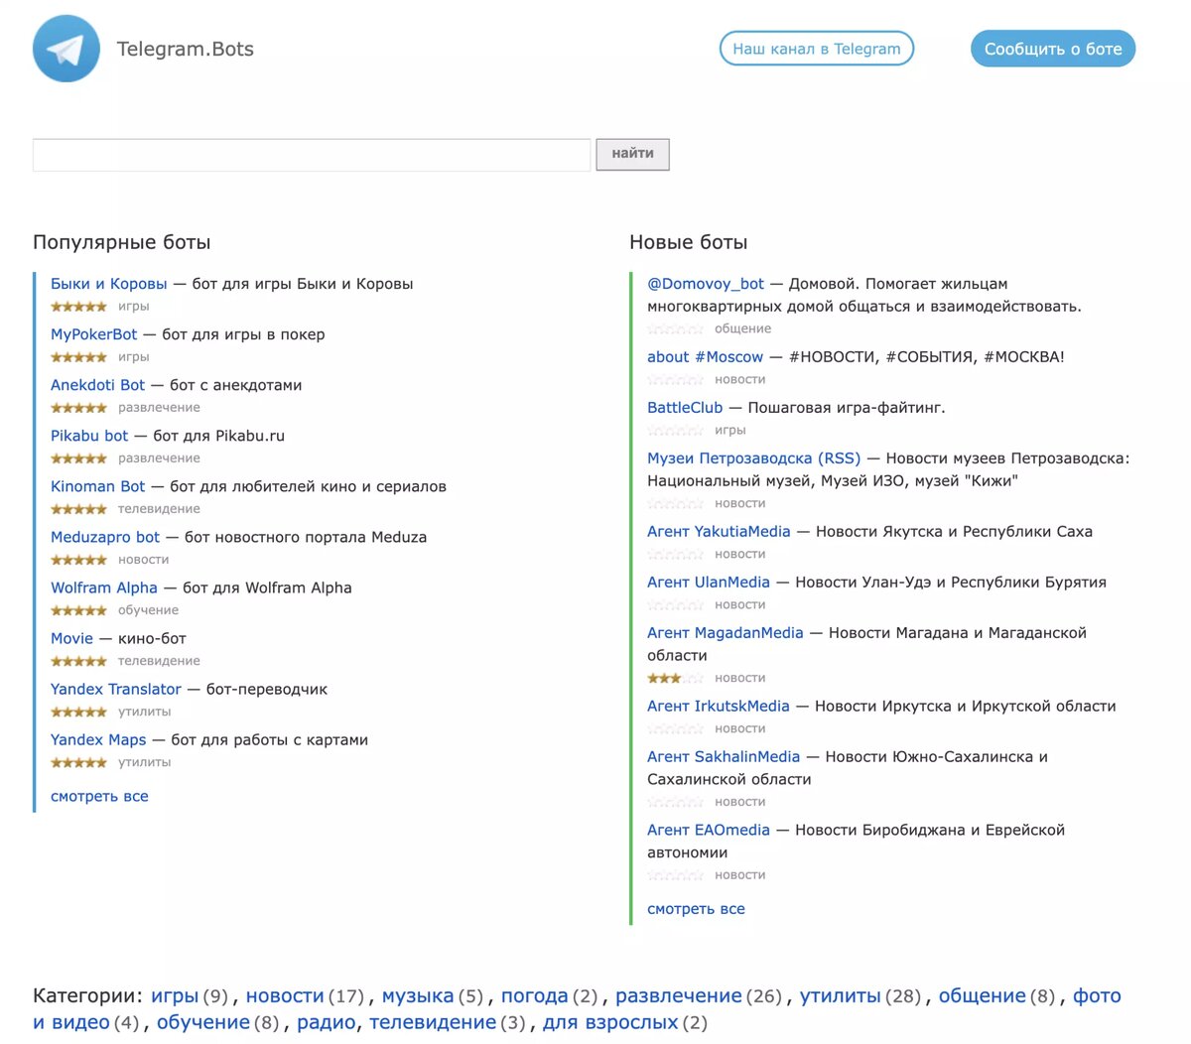Open the 'about #Moscow' bot link
1191x1044 pixels.
coord(706,357)
